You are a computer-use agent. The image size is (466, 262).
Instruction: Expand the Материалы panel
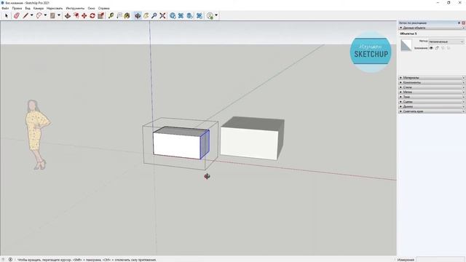click(432, 78)
